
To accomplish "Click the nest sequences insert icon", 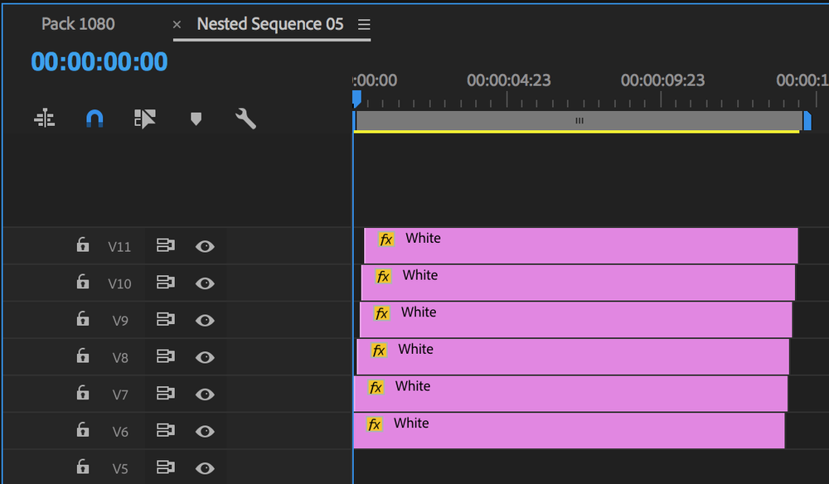I will (145, 118).
